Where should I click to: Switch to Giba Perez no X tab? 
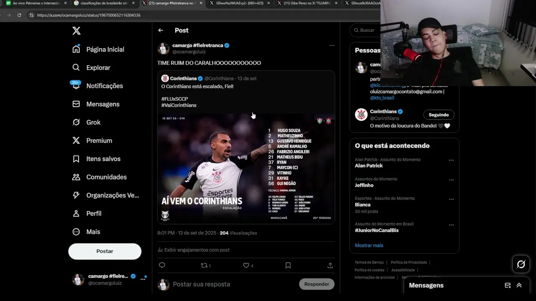tap(307, 3)
